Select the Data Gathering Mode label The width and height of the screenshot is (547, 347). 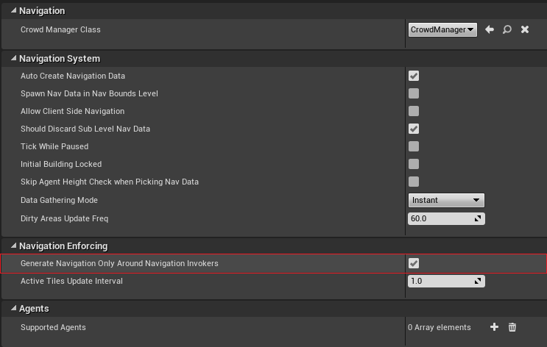click(59, 200)
